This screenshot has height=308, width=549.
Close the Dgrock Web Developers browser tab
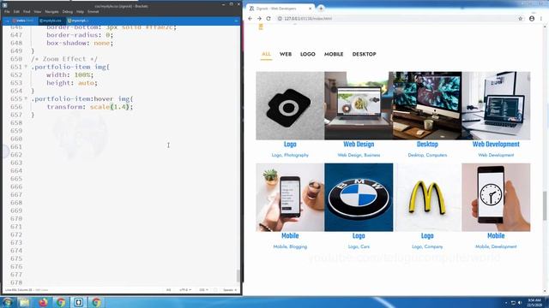[x=311, y=9]
